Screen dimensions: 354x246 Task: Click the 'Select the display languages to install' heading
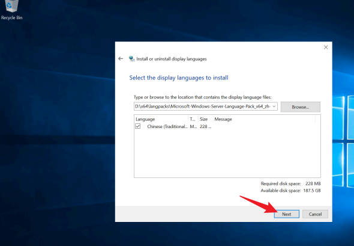coord(179,78)
